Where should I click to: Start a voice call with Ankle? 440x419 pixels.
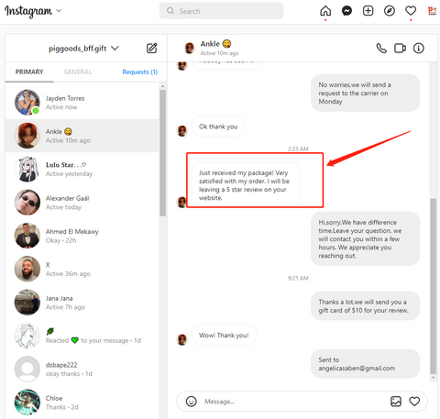coord(381,48)
